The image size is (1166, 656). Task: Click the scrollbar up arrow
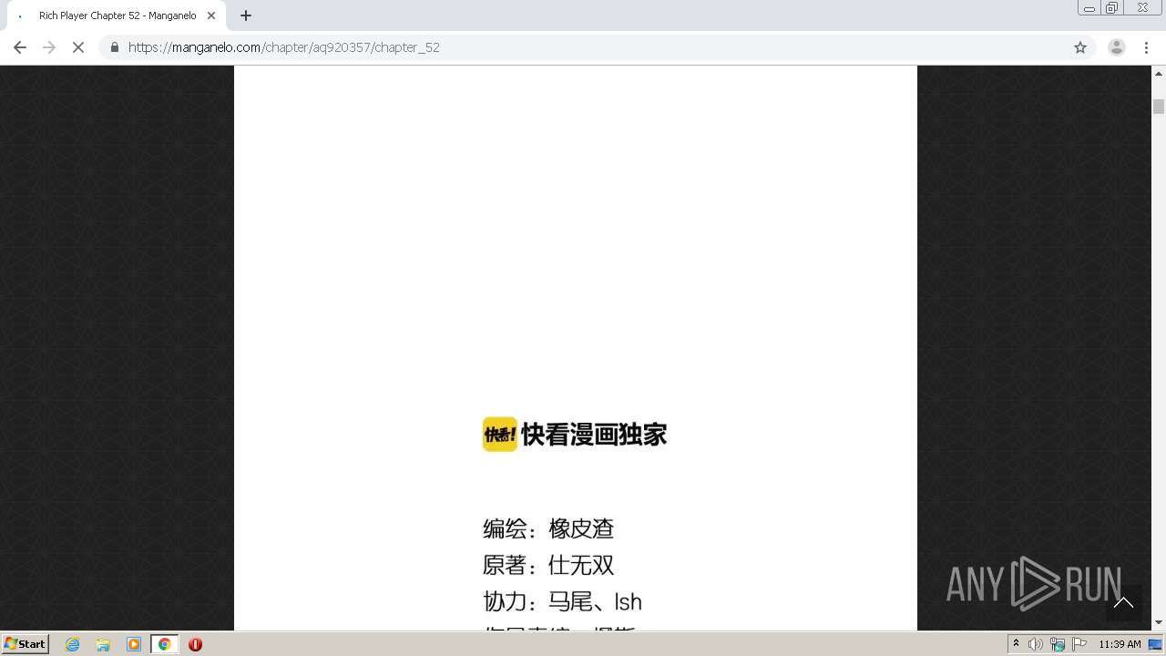(x=1159, y=73)
